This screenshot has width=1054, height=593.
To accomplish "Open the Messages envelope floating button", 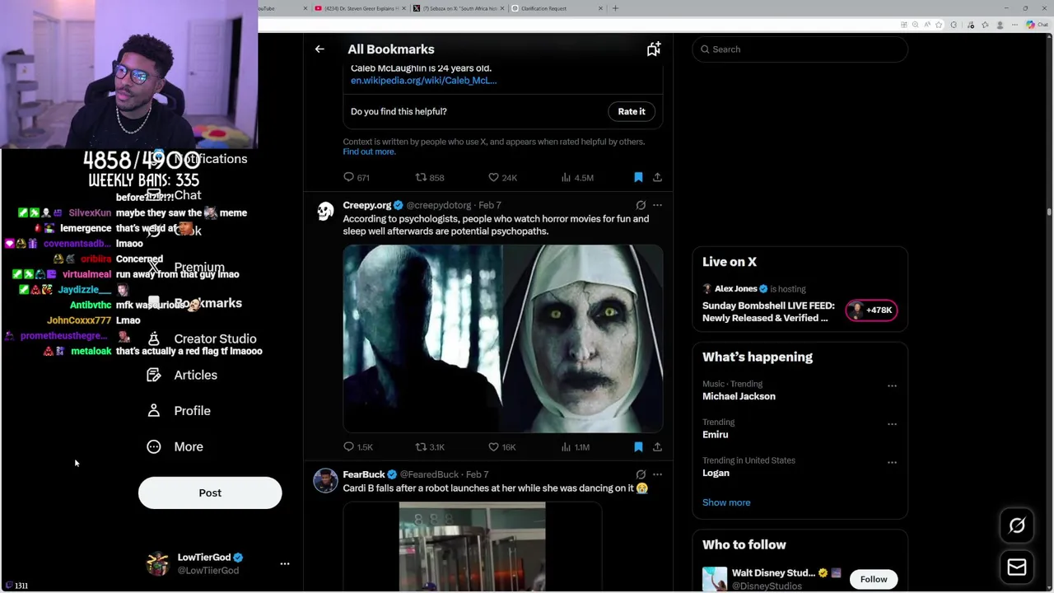I will tap(1017, 567).
